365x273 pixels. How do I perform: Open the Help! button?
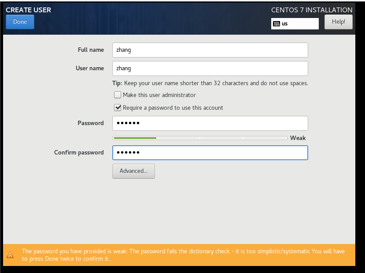point(339,22)
